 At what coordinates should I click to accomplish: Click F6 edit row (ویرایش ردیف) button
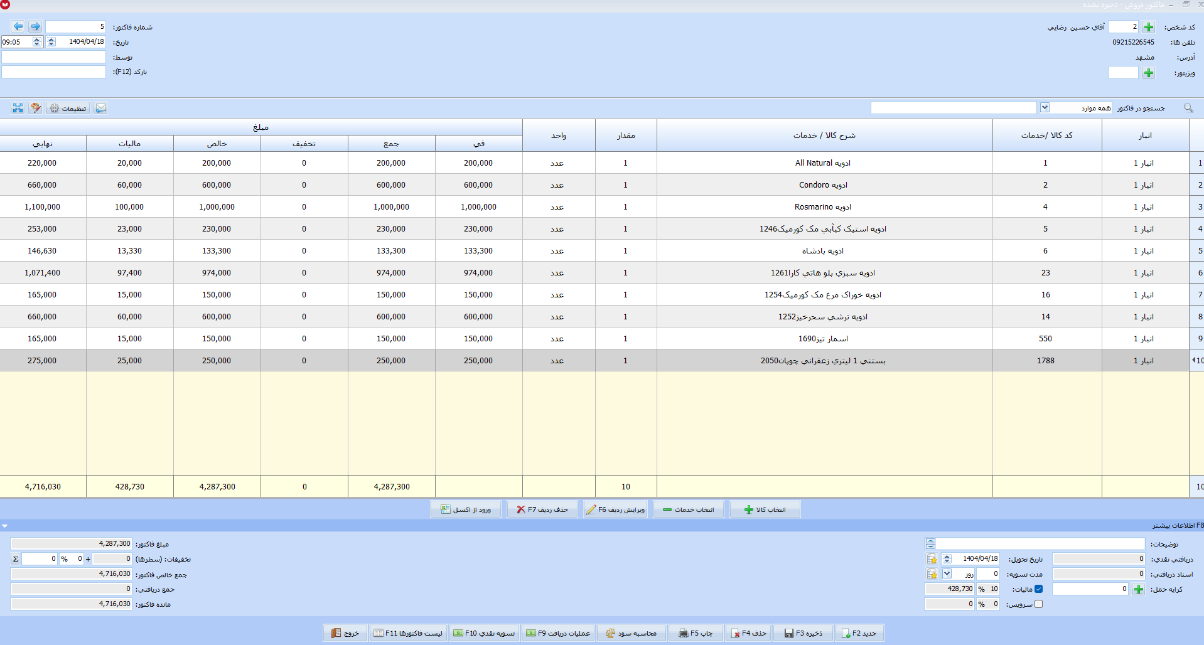(x=616, y=509)
